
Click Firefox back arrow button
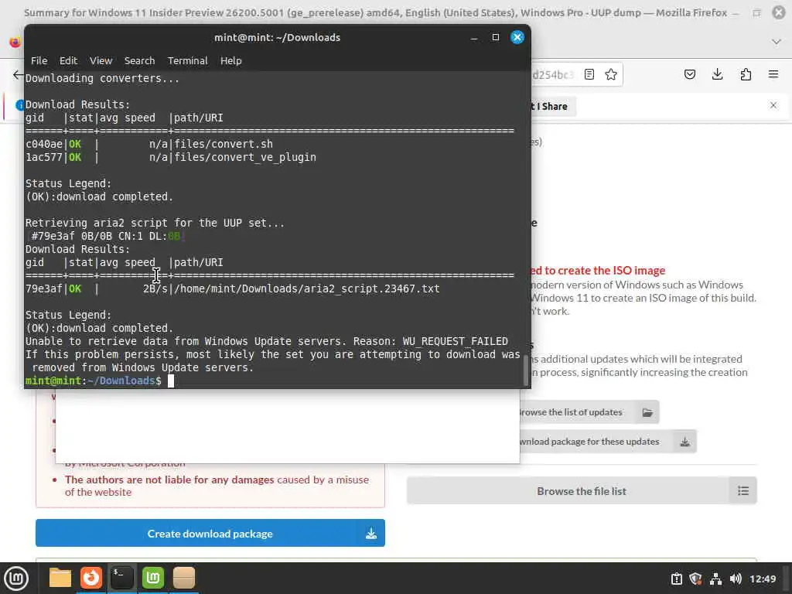[18, 75]
